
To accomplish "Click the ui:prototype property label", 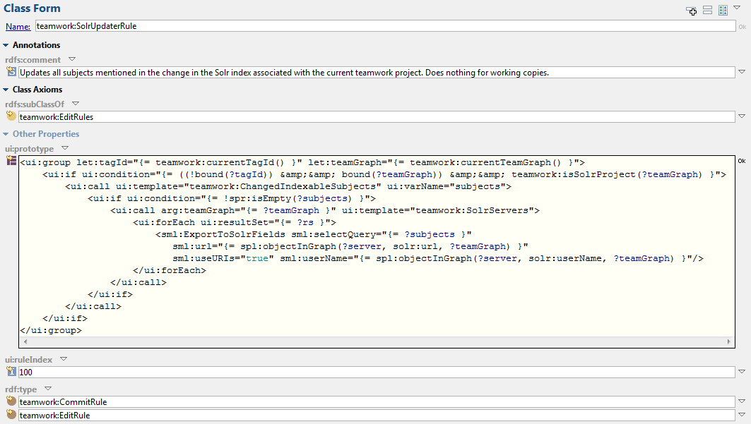I will point(29,149).
